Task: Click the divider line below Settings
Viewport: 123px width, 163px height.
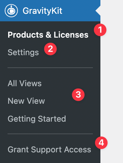Action: (x=50, y=68)
